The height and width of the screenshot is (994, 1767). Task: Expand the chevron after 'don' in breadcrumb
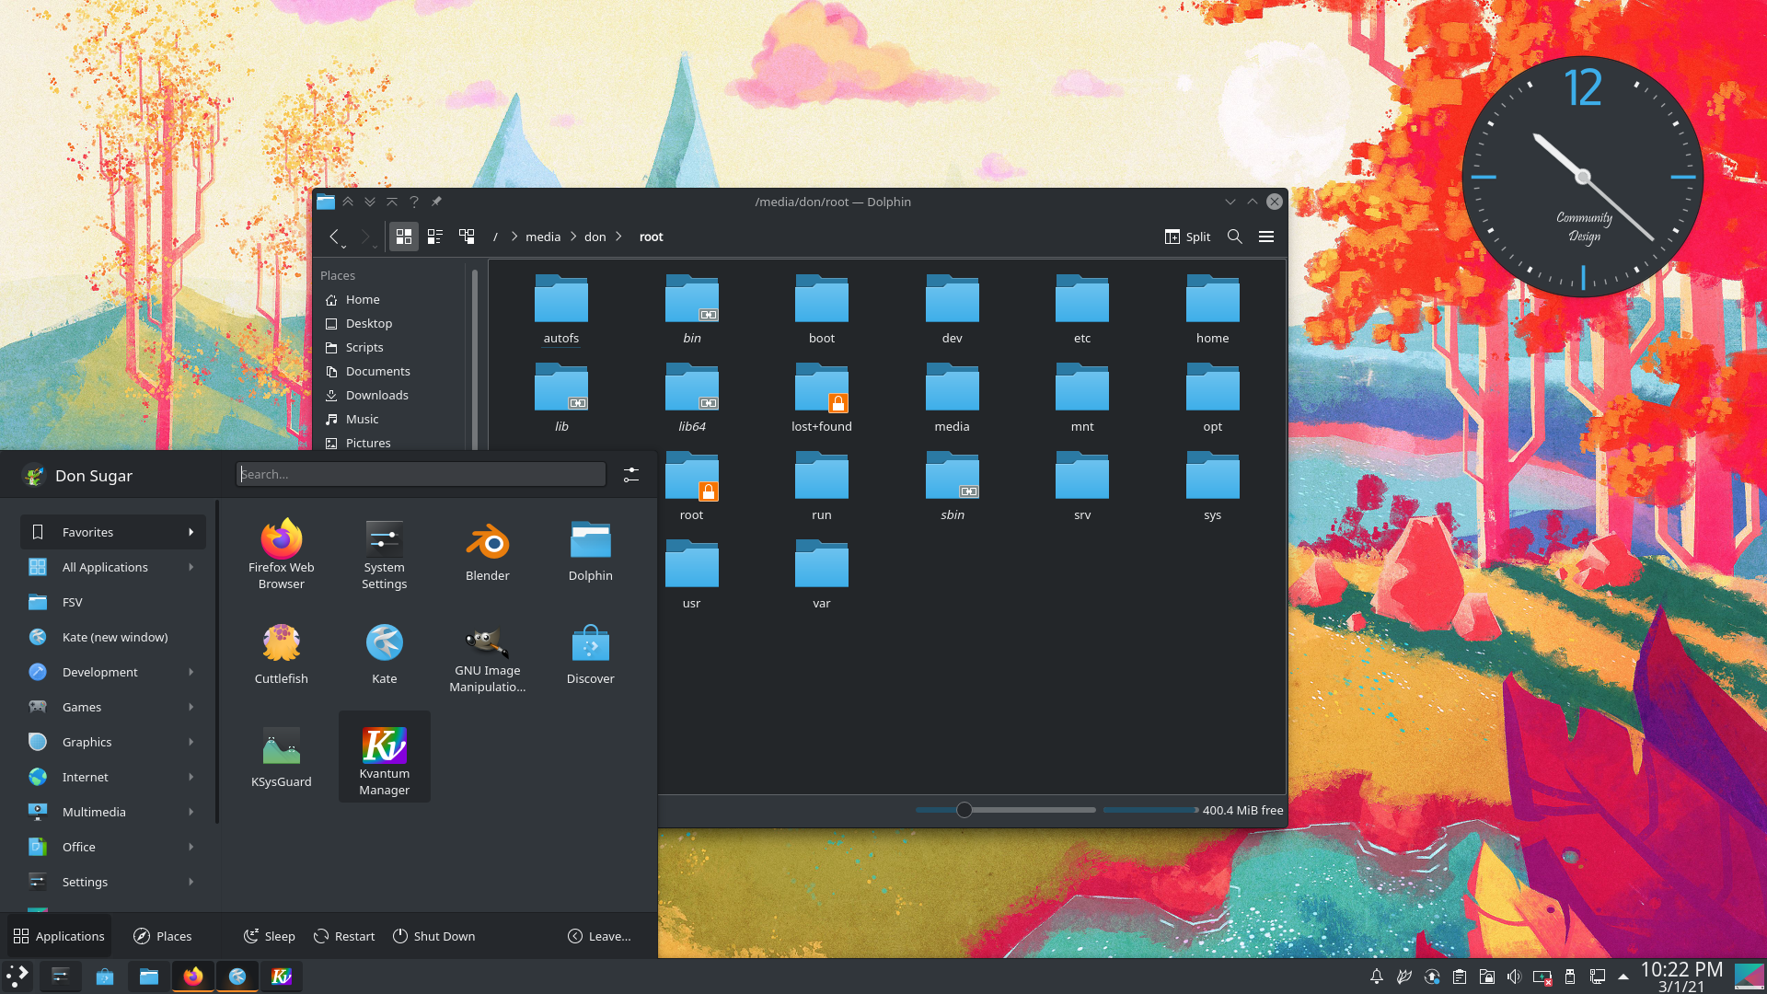(618, 237)
